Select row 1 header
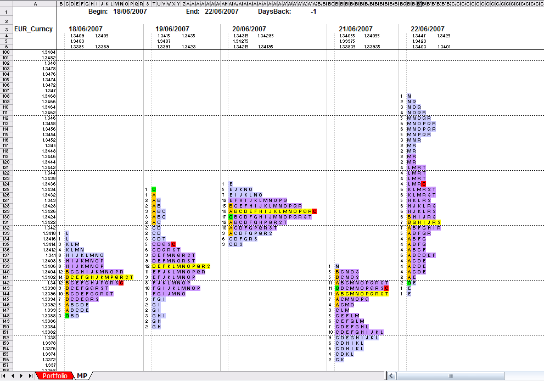The height and width of the screenshot is (381, 544). tap(6, 12)
